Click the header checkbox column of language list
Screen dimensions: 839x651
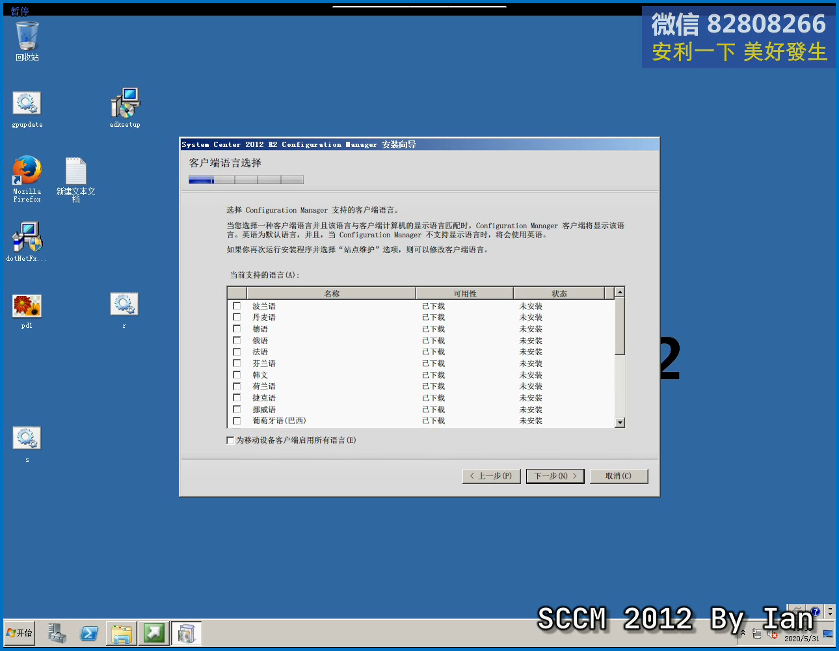point(237,293)
